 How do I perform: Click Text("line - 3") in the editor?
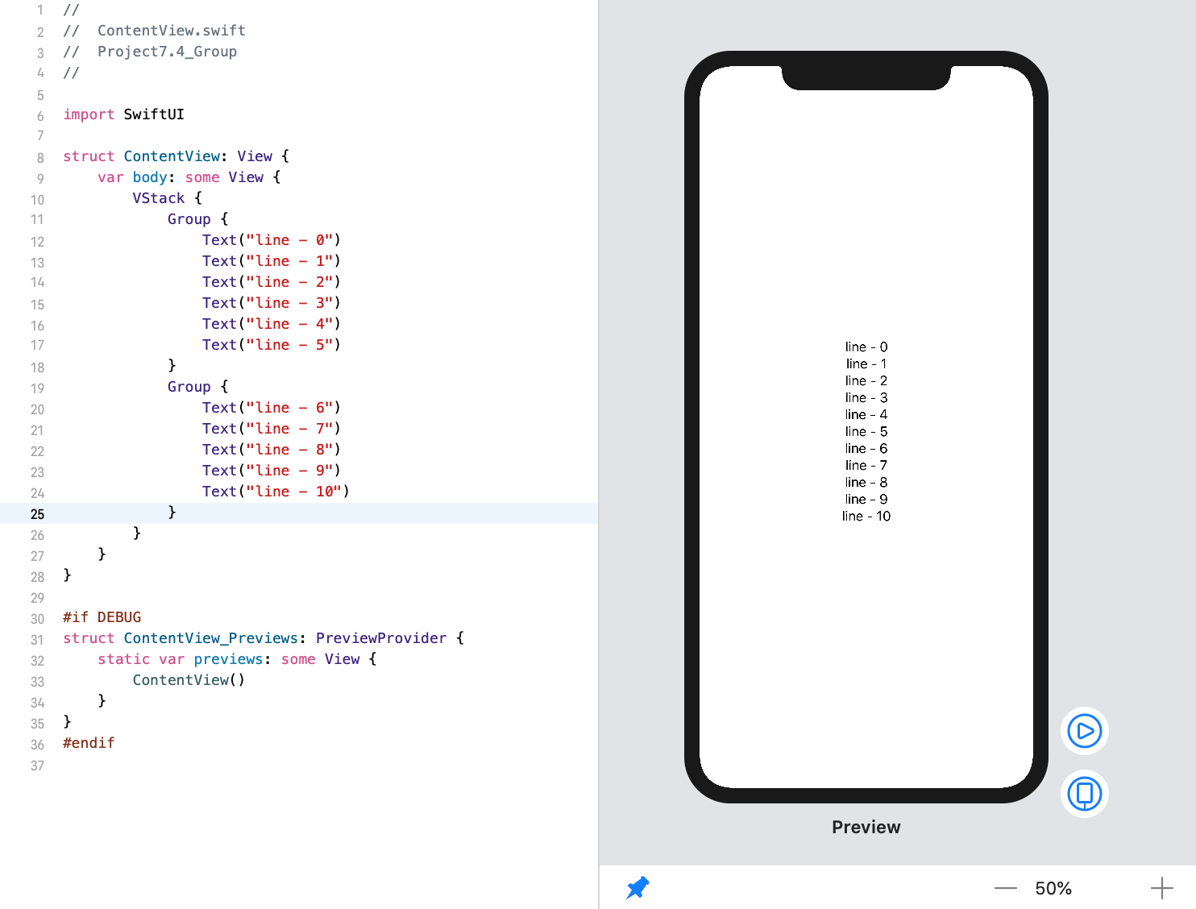coord(272,303)
